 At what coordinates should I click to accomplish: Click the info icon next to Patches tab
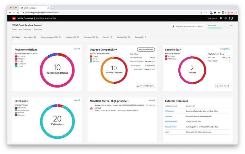tap(129, 37)
